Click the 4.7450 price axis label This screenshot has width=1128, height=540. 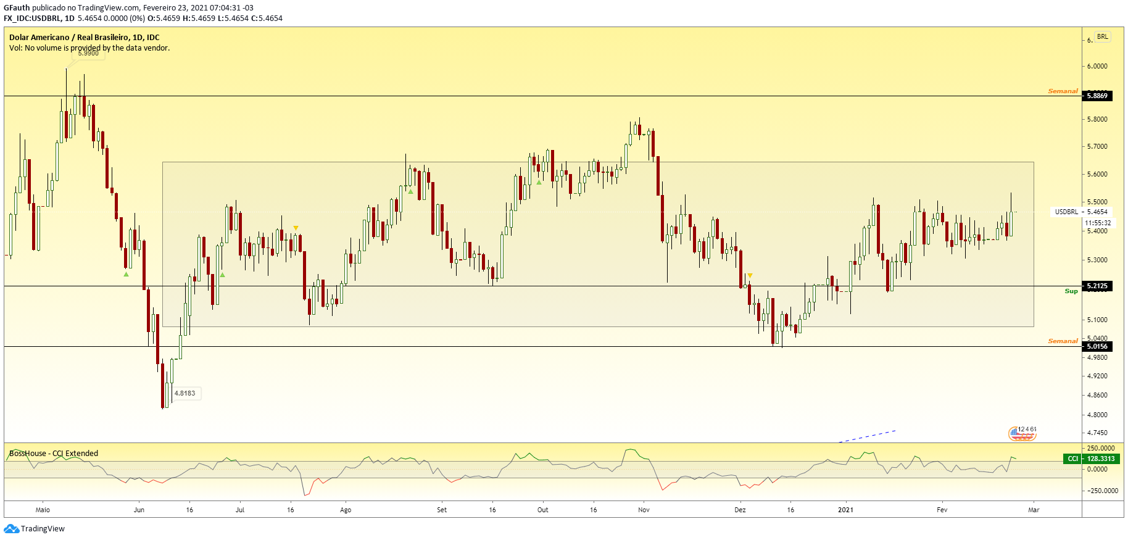pyautogui.click(x=1097, y=433)
